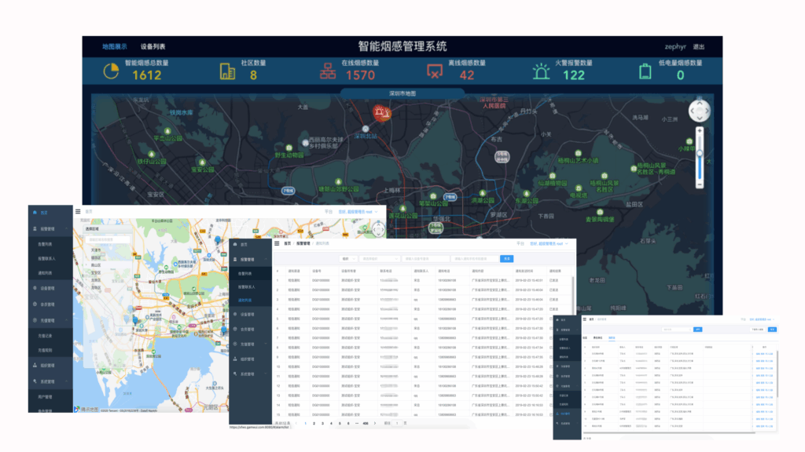
Task: Open the 设备列表 tab
Action: pos(153,46)
